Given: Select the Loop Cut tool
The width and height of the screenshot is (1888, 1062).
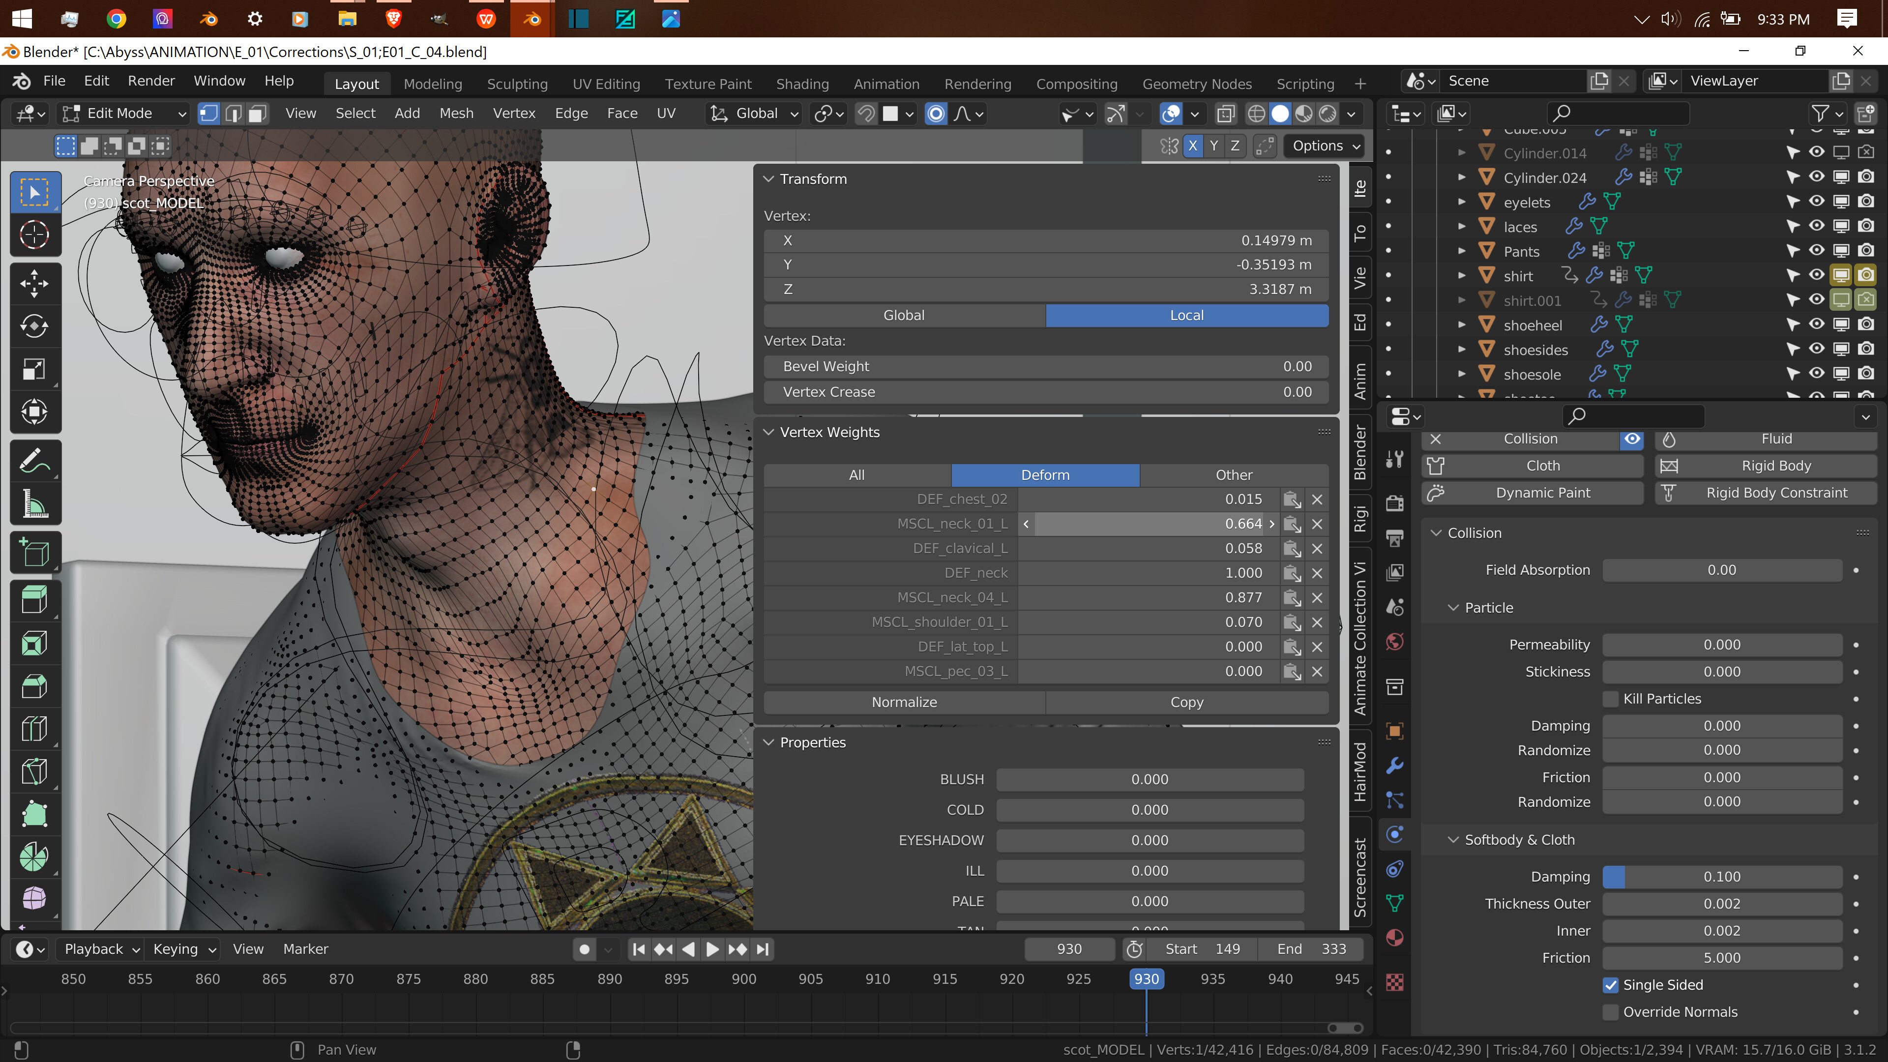Looking at the screenshot, I should pos(34,729).
